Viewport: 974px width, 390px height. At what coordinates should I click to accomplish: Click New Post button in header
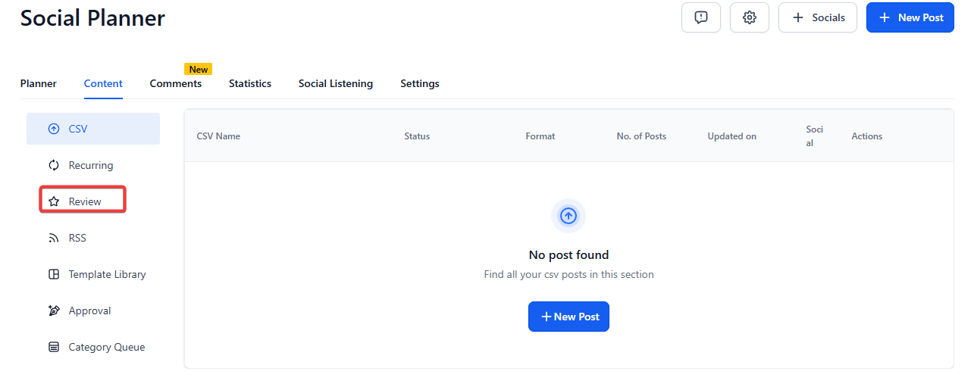click(910, 17)
